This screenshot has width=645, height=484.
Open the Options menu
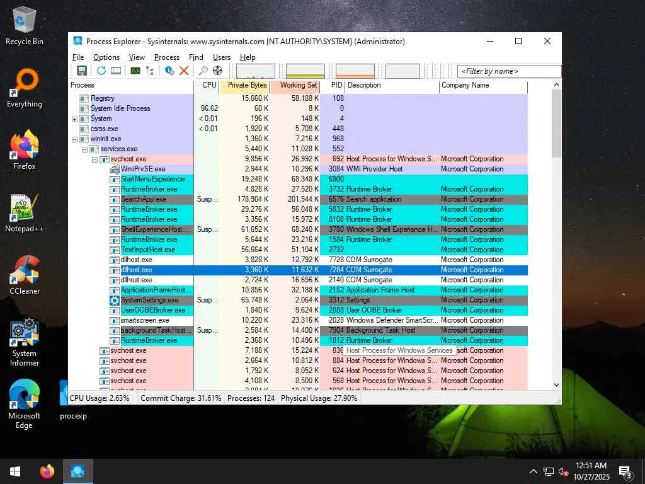(106, 57)
